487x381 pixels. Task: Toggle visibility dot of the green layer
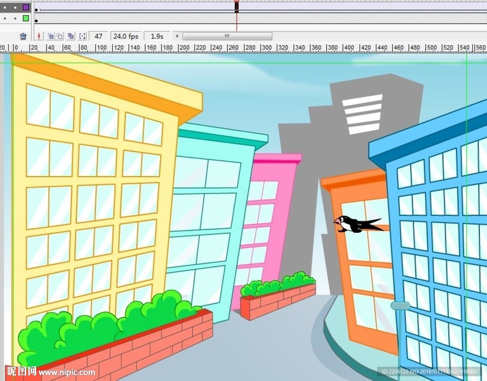[x=5, y=19]
